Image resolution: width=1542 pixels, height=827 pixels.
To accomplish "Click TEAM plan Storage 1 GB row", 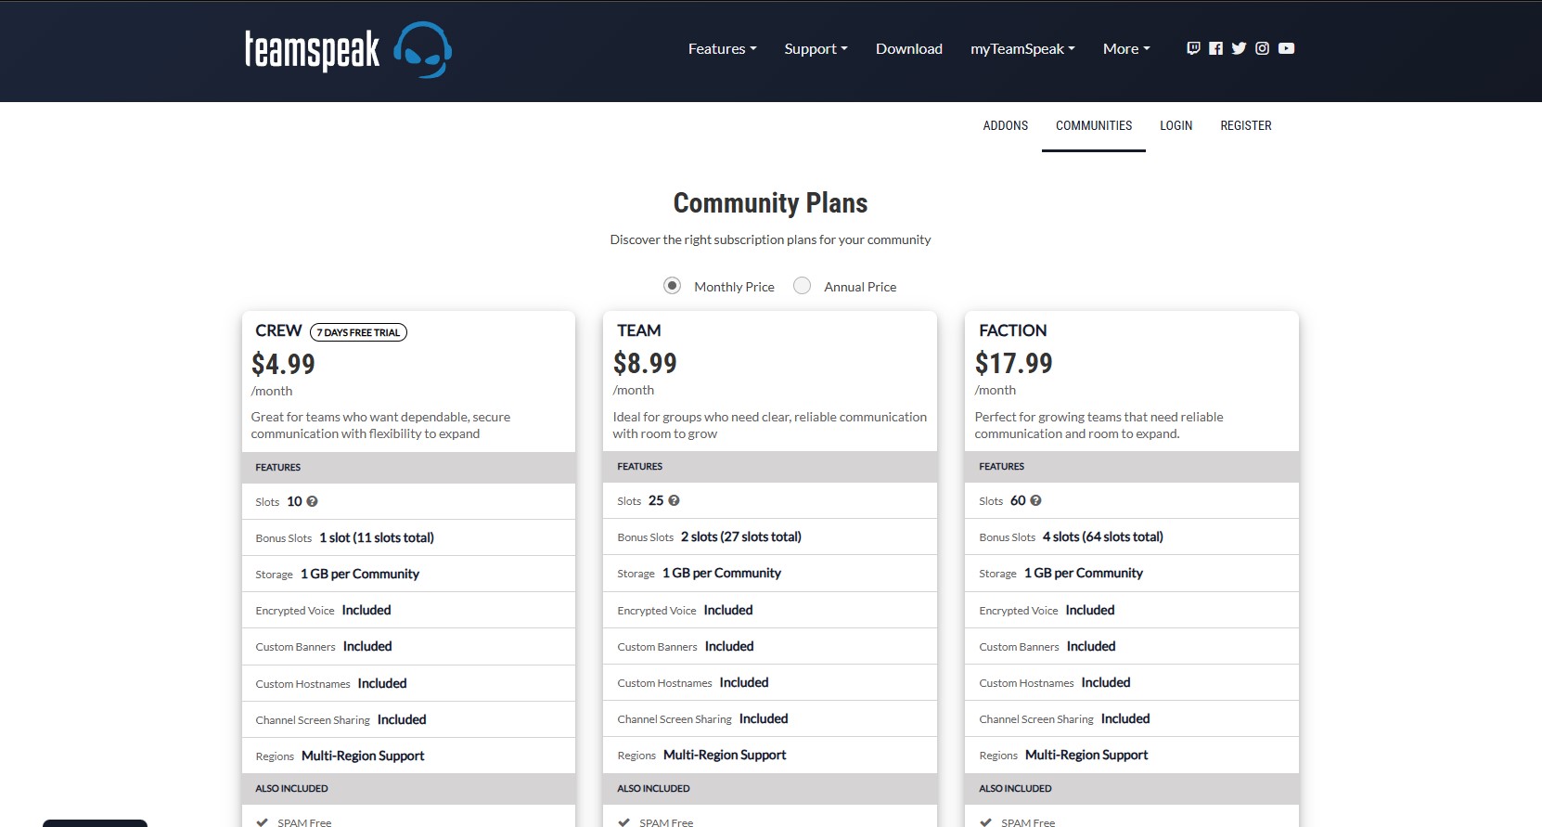I will [770, 573].
